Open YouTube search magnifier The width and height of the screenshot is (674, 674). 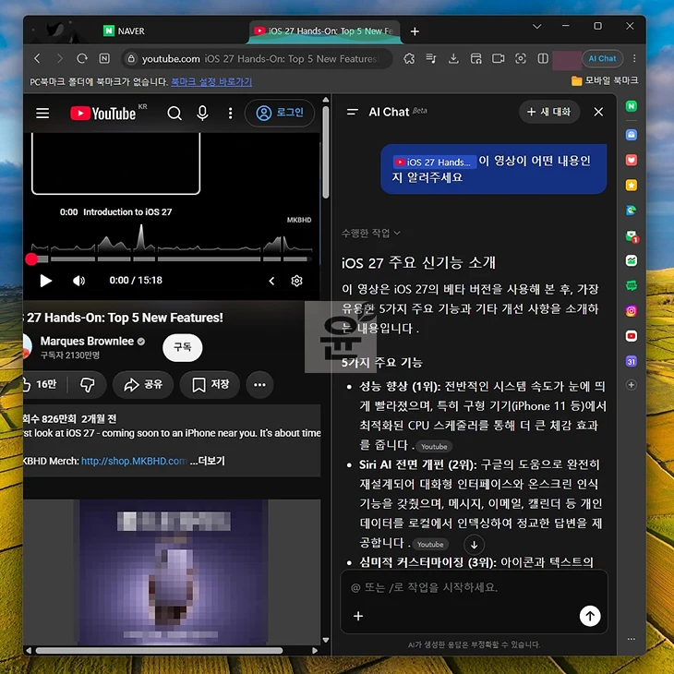pyautogui.click(x=175, y=114)
